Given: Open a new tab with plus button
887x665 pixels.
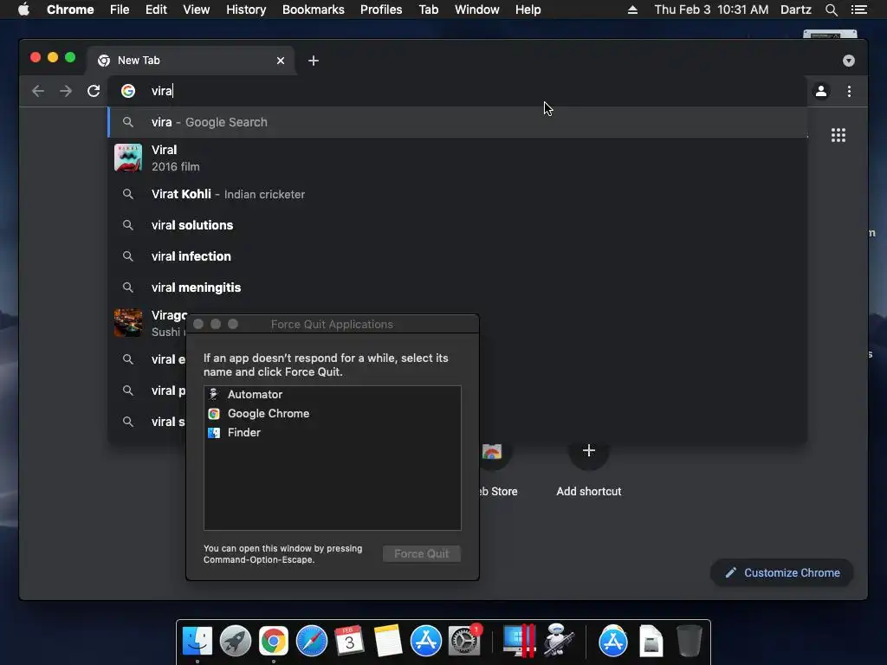Looking at the screenshot, I should 314,61.
